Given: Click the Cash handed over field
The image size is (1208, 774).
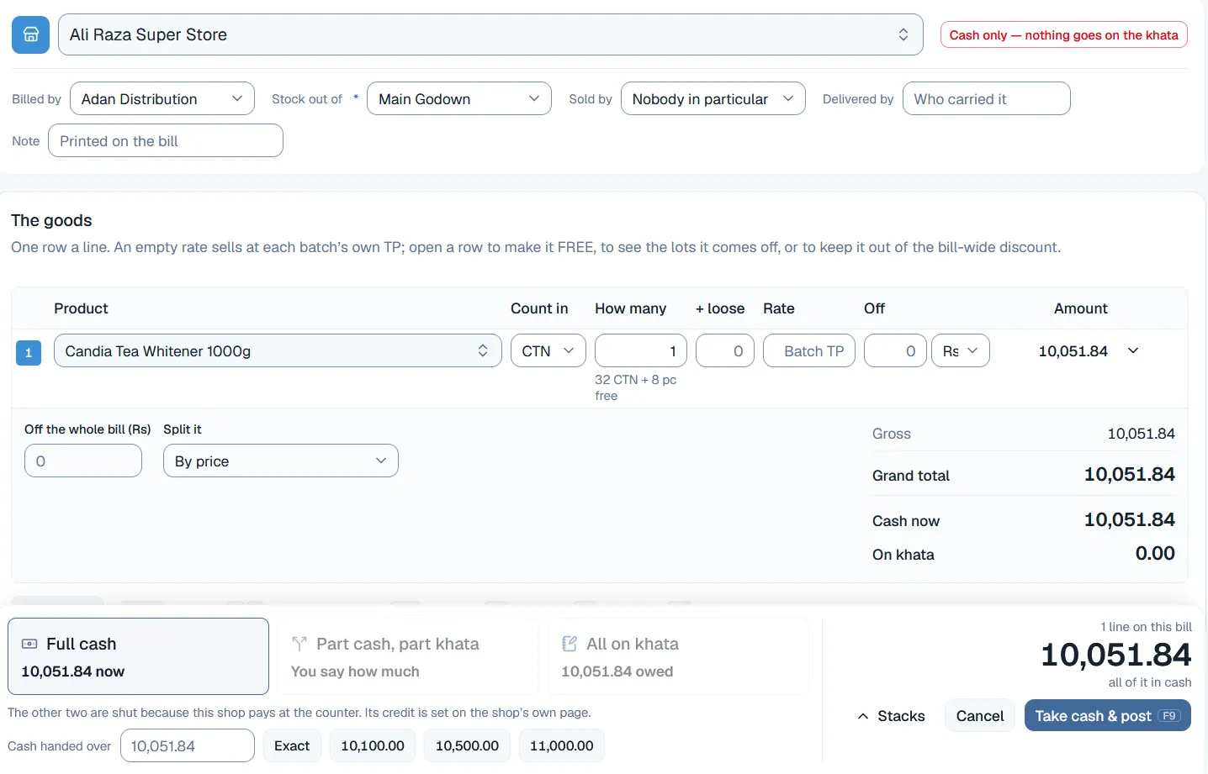Looking at the screenshot, I should click(x=188, y=745).
